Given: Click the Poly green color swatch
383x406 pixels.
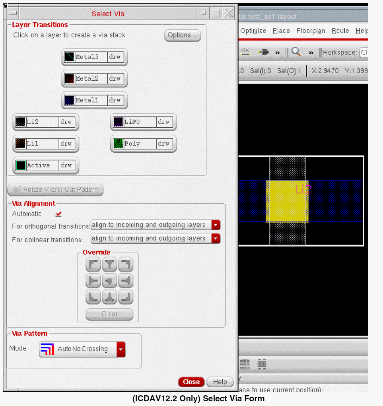Looking at the screenshot, I should [x=119, y=144].
